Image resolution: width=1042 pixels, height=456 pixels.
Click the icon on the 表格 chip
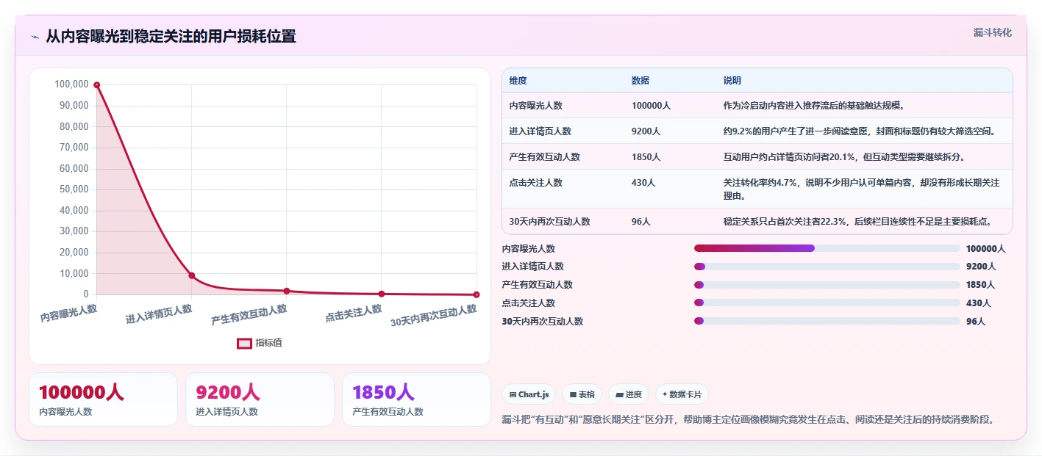pos(573,394)
